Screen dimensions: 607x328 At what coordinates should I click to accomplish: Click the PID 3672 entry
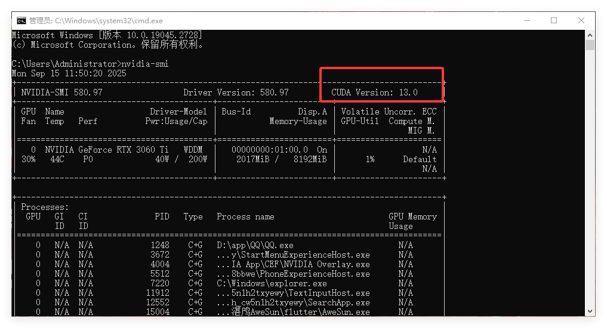pos(160,255)
